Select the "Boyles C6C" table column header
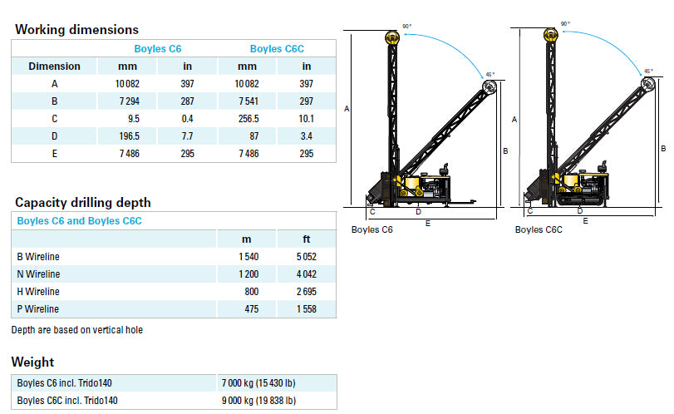 pyautogui.click(x=277, y=49)
